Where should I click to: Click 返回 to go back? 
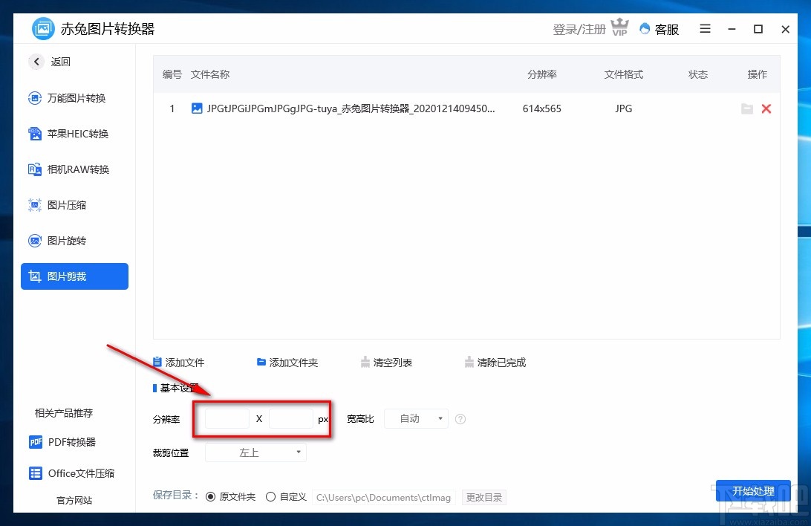pyautogui.click(x=49, y=62)
